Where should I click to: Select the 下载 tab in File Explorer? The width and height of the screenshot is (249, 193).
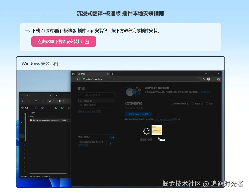[37, 95]
